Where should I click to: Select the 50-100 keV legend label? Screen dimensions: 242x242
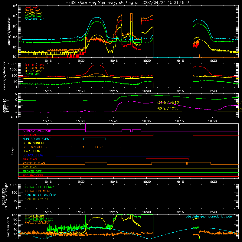coord(34,19)
